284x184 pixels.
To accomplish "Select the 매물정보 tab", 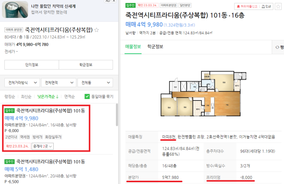I will pos(133,47).
